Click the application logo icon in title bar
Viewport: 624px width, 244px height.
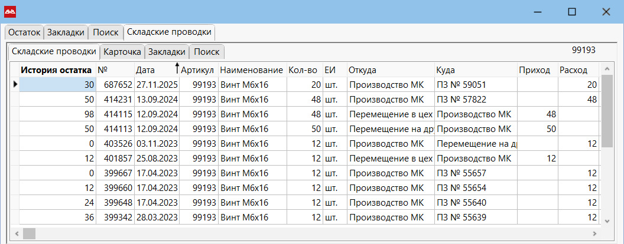tap(10, 12)
